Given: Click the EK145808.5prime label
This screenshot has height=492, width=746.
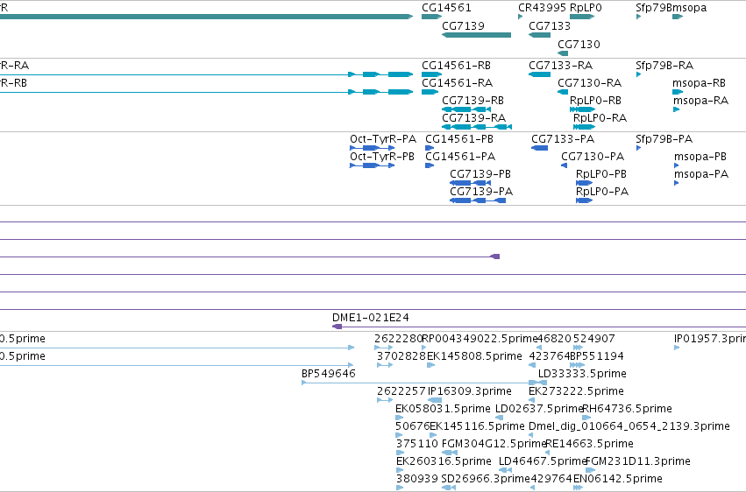Looking at the screenshot, I should pyautogui.click(x=474, y=356).
